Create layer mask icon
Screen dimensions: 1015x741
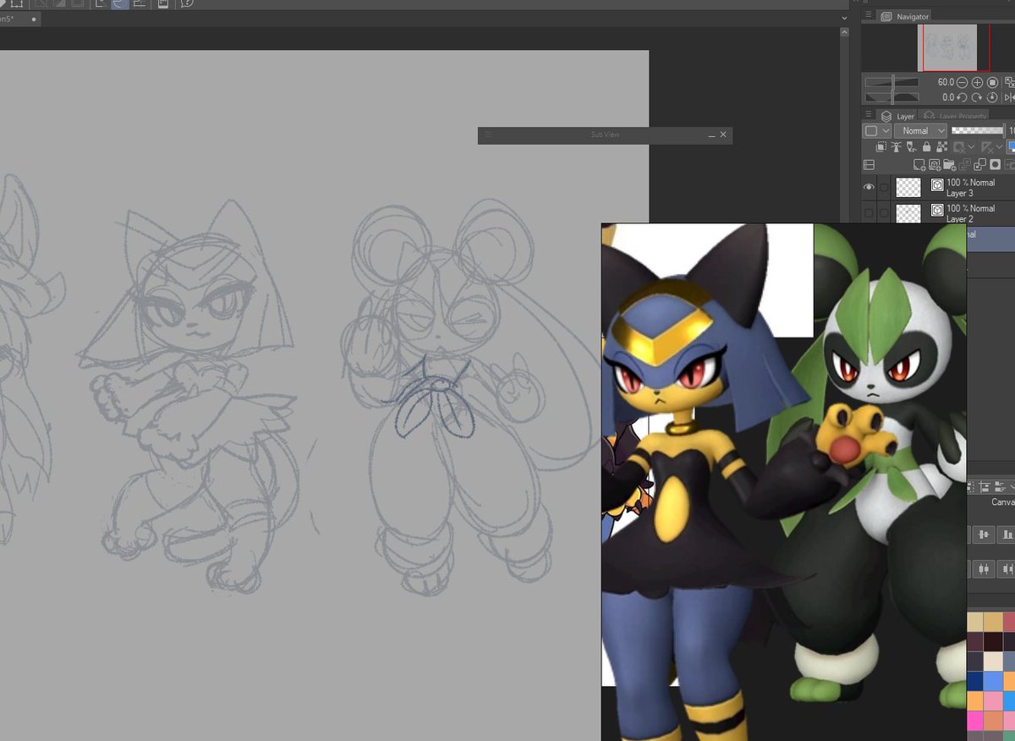995,165
